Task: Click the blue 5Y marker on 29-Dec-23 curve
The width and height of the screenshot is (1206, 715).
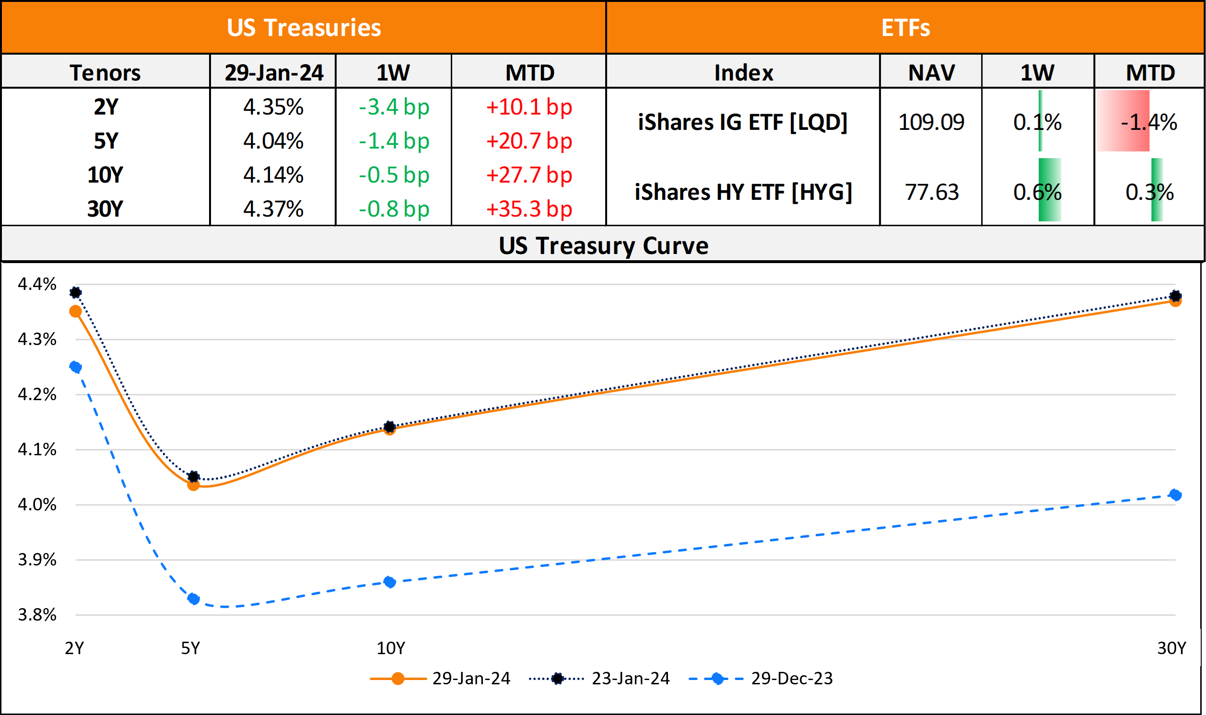Action: [193, 599]
